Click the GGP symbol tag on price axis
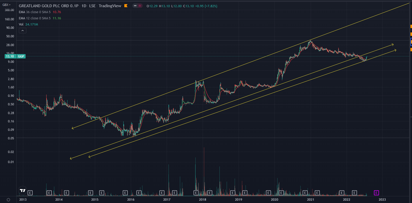 click(x=21, y=56)
